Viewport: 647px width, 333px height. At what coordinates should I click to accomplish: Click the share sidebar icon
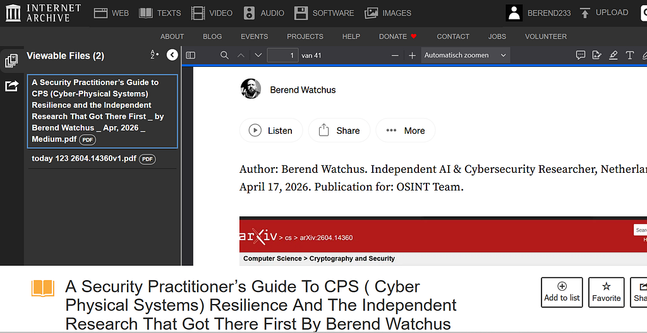pos(11,86)
